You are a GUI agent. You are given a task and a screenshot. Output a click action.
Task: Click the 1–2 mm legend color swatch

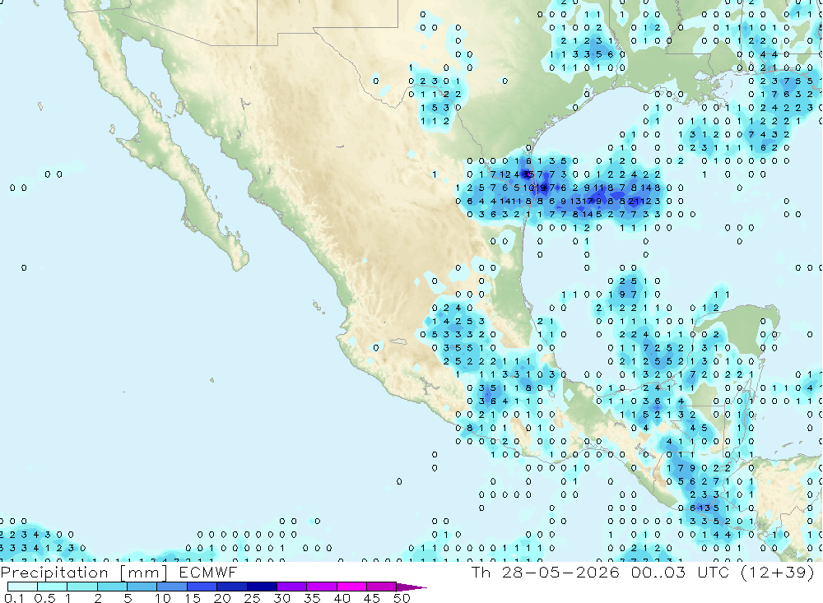(x=82, y=587)
